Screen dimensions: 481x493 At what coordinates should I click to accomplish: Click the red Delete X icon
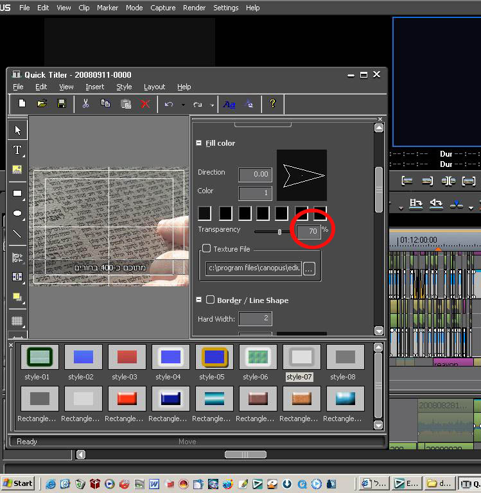(x=145, y=103)
